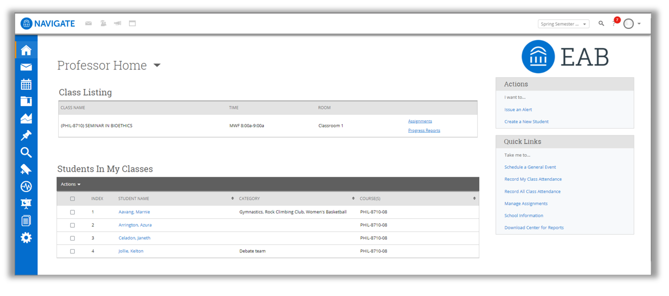Open Record My Class Attendance link

(533, 179)
